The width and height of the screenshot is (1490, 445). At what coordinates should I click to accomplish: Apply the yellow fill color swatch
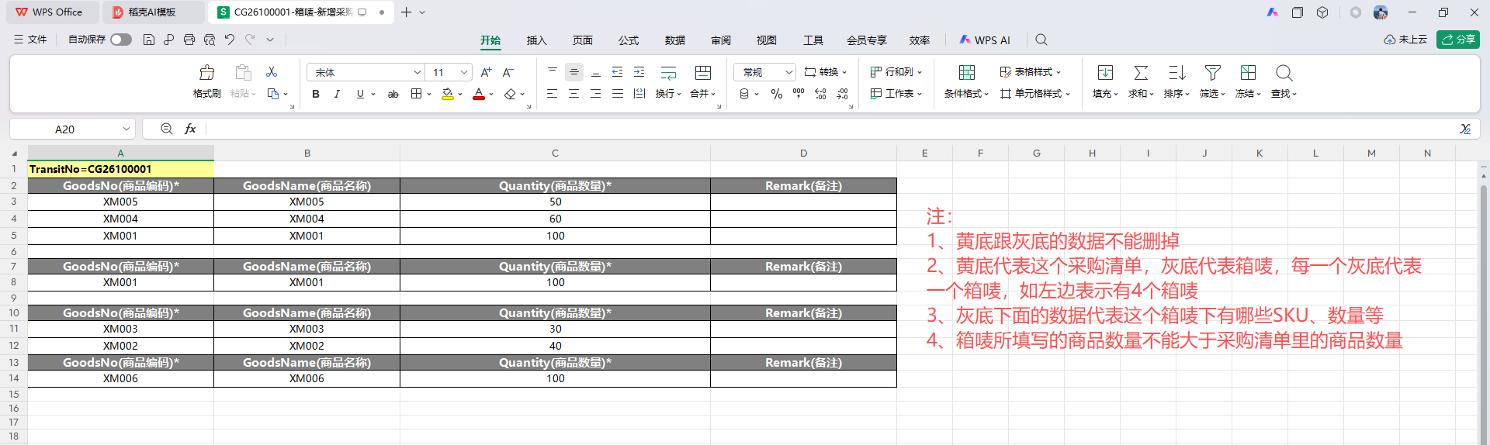[448, 94]
